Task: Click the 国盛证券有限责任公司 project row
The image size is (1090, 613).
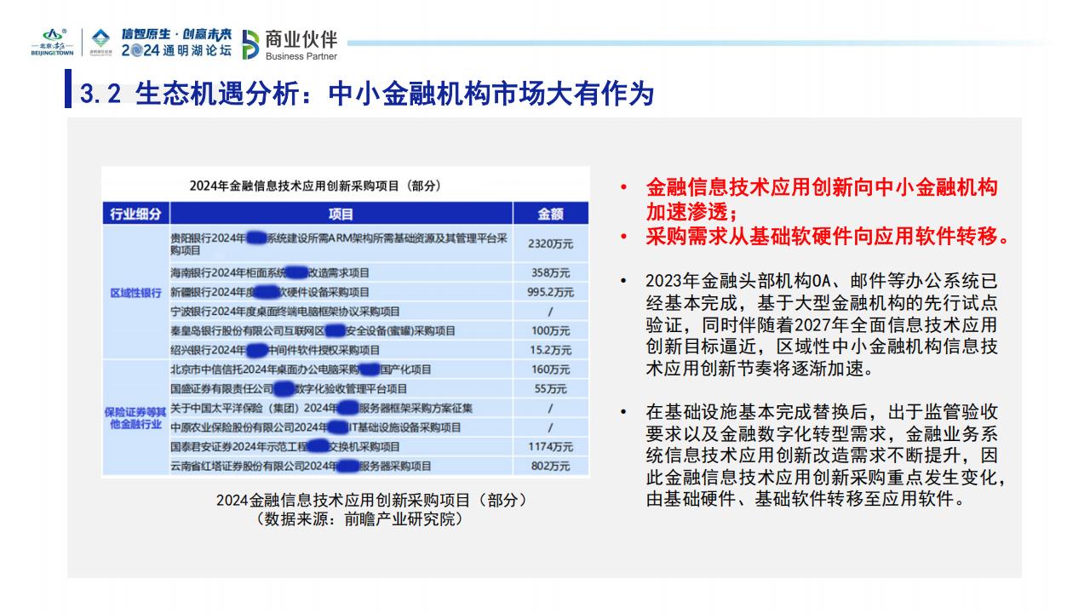Action: pos(341,388)
